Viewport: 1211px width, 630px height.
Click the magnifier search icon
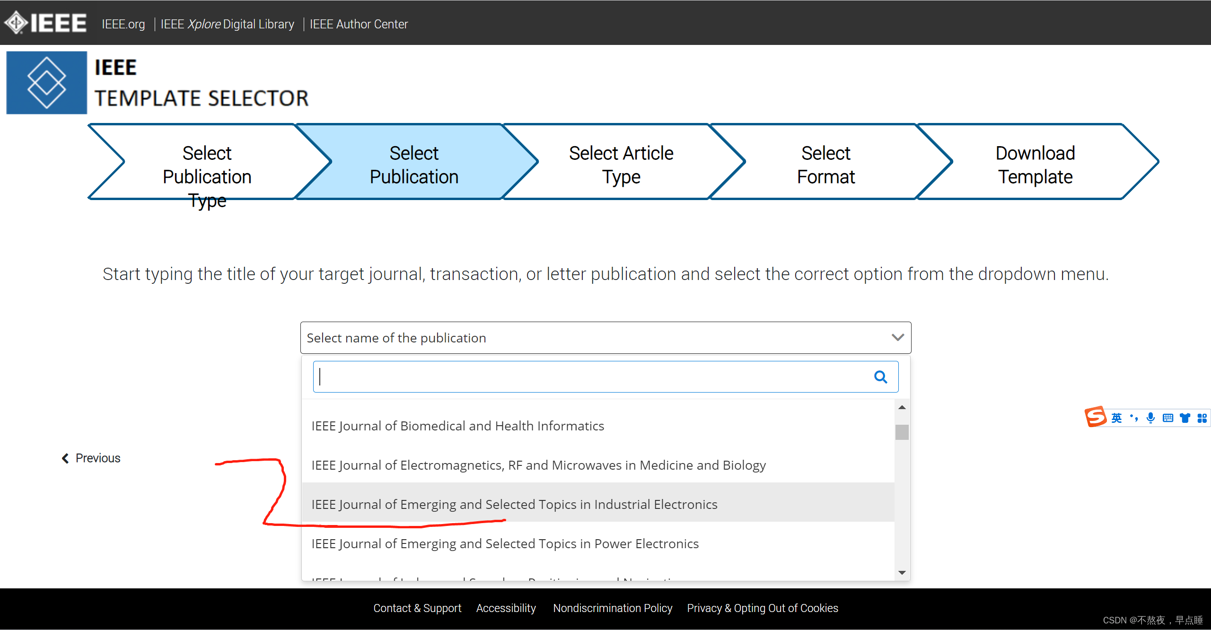(880, 377)
